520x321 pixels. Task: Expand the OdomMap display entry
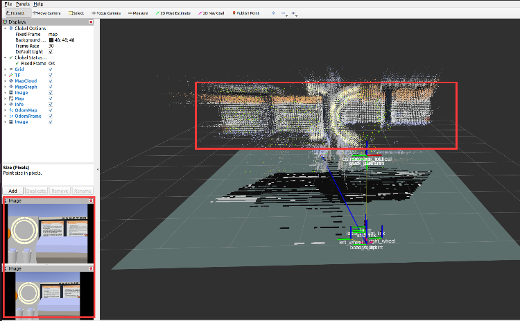click(x=5, y=110)
